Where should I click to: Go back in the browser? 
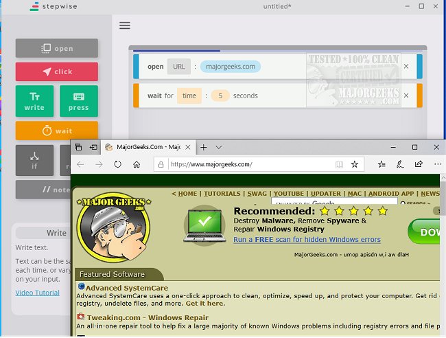(x=80, y=164)
